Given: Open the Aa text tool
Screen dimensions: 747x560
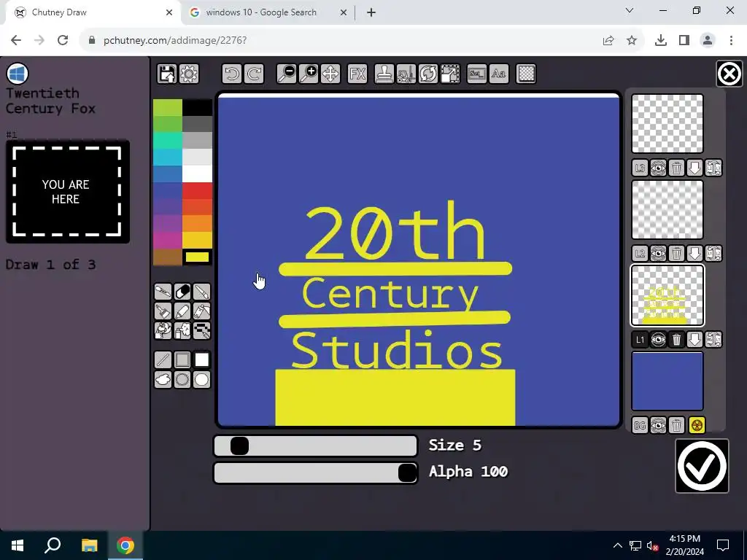Looking at the screenshot, I should click(499, 74).
